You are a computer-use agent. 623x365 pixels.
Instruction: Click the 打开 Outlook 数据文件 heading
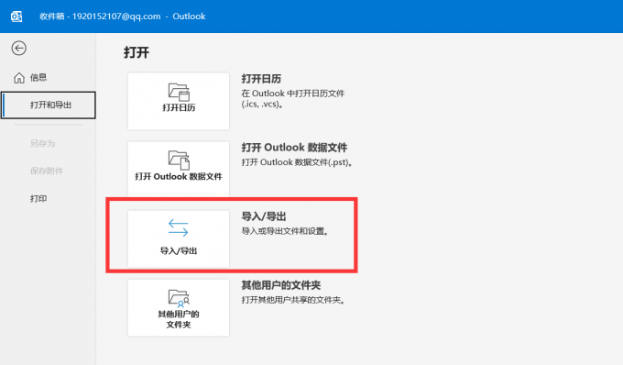click(294, 148)
